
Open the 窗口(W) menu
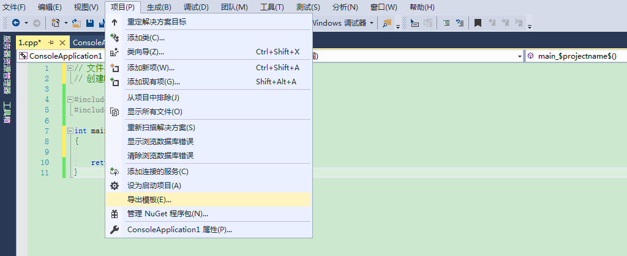pyautogui.click(x=384, y=7)
